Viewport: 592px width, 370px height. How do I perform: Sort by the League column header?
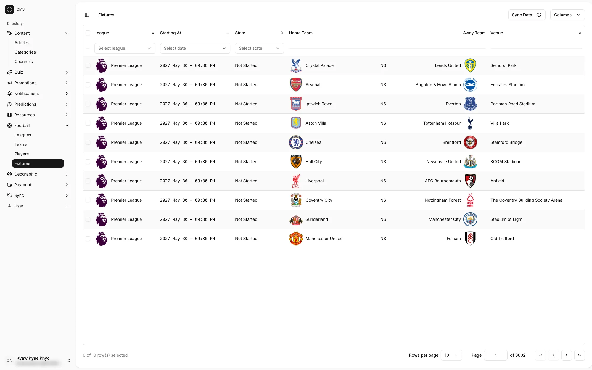[124, 33]
